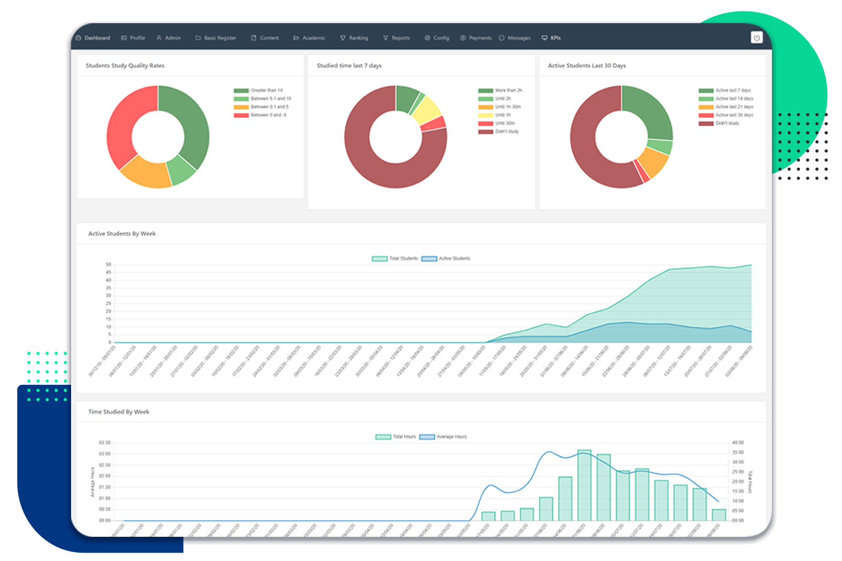Open the KPIs monitor icon
842x561 pixels.
point(544,37)
